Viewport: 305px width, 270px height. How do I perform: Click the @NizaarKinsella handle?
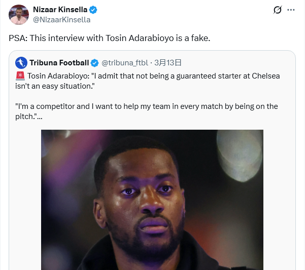pyautogui.click(x=61, y=20)
